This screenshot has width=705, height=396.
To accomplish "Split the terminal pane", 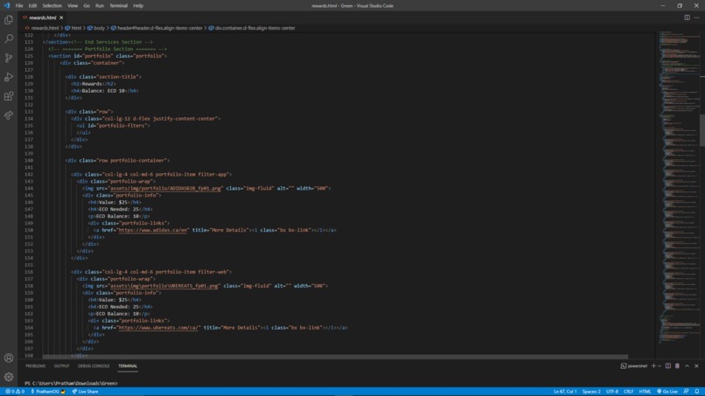I will (668, 366).
